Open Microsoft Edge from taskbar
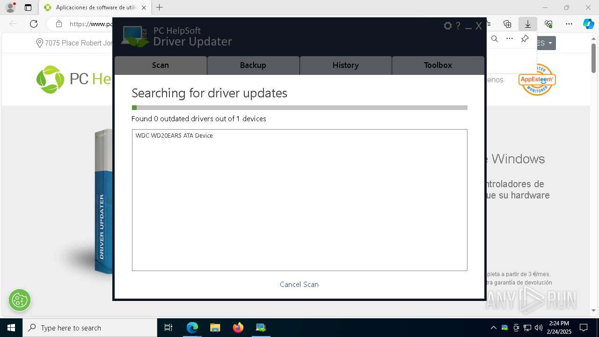This screenshot has height=337, width=599. click(192, 328)
